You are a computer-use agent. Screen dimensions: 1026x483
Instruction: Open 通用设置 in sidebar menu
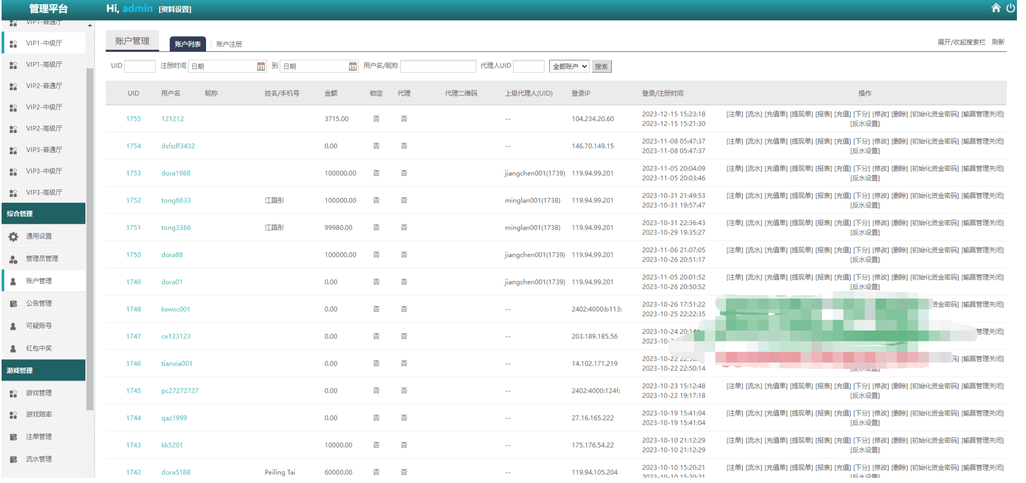[39, 236]
